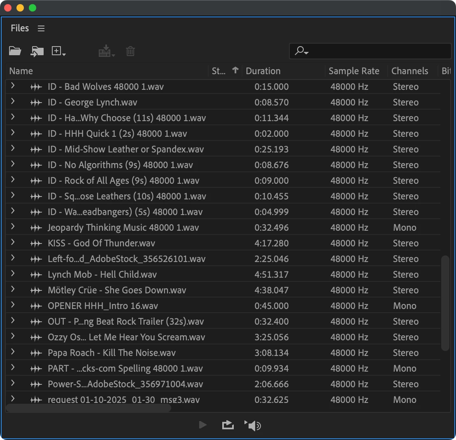Open the New File dropdown button

58,51
